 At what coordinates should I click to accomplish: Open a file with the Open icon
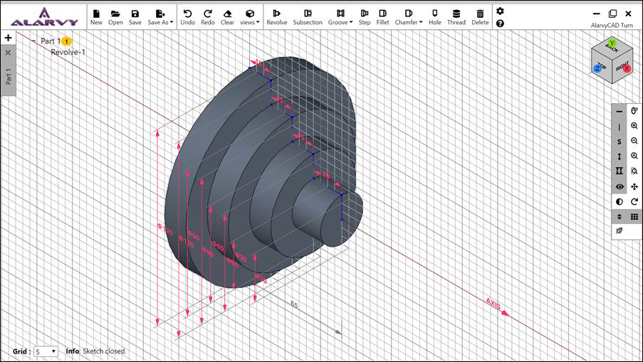pyautogui.click(x=115, y=17)
